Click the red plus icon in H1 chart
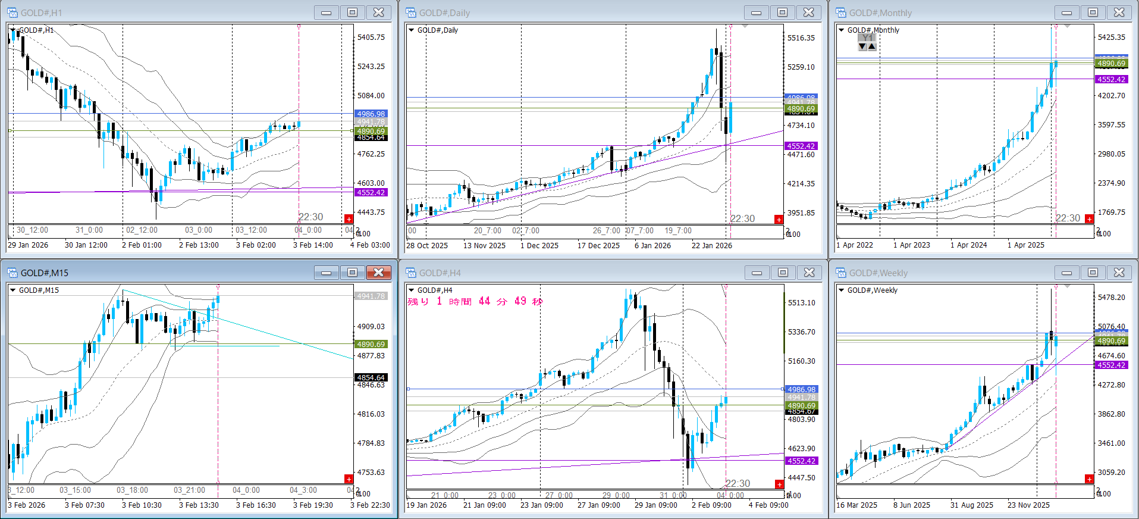The height and width of the screenshot is (519, 1139). point(349,219)
